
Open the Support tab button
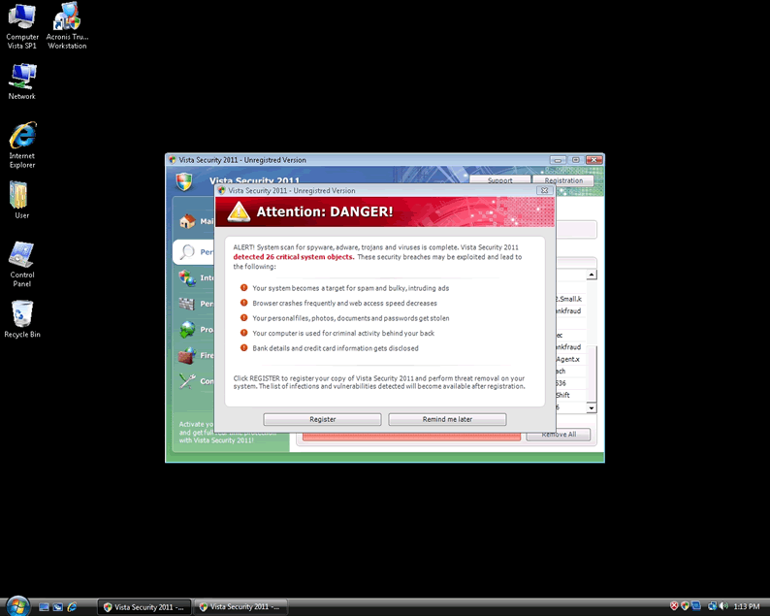click(x=499, y=180)
